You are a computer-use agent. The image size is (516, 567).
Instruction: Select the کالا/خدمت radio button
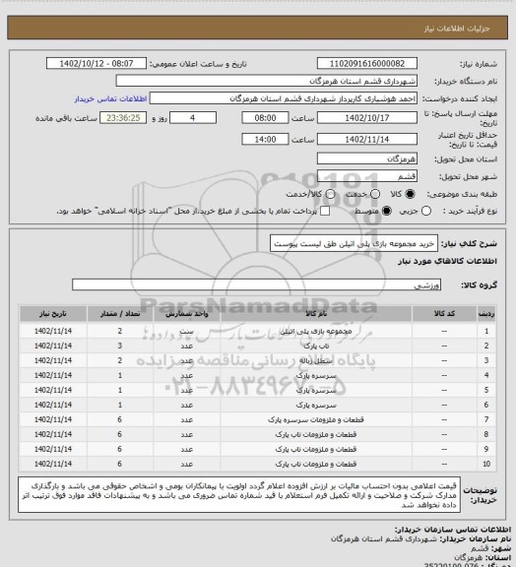pos(330,194)
